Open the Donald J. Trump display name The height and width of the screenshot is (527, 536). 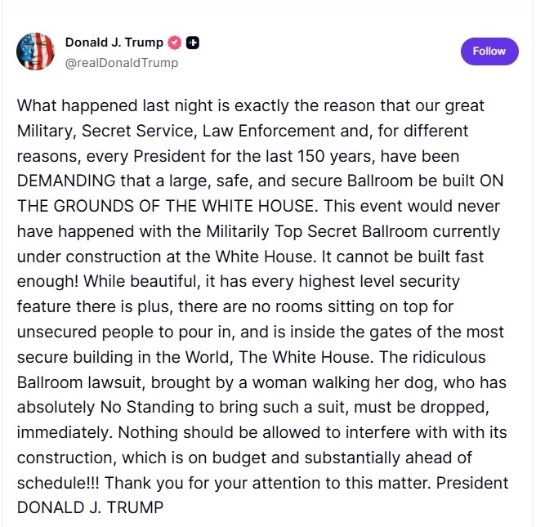114,42
